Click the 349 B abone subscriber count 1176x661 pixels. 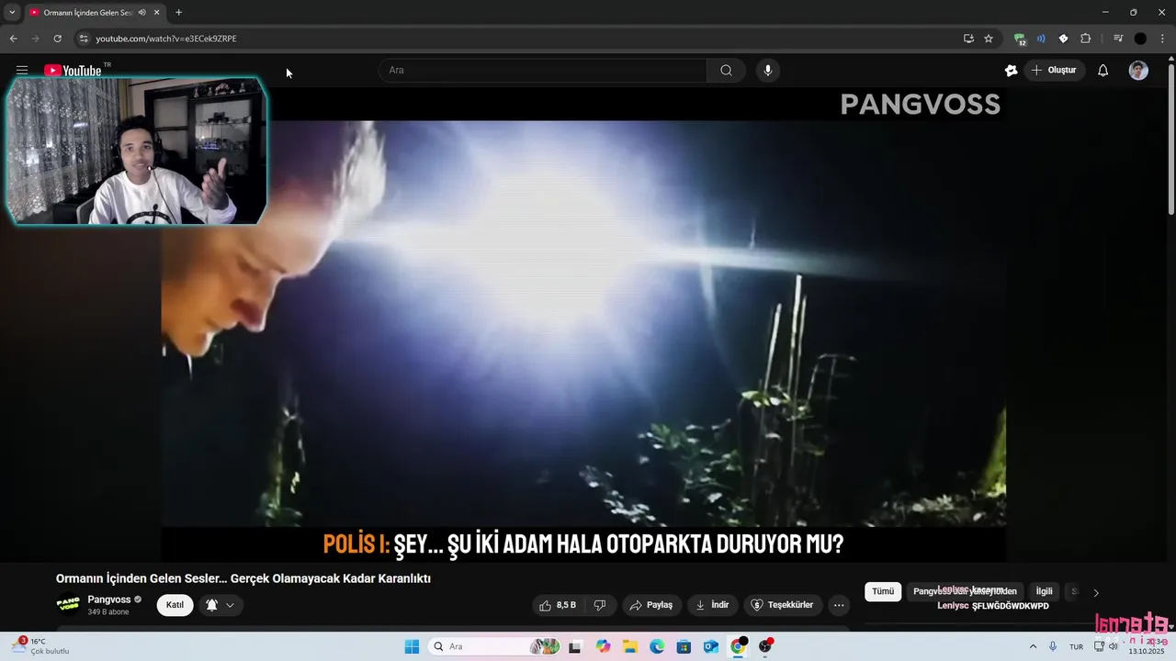coord(108,611)
